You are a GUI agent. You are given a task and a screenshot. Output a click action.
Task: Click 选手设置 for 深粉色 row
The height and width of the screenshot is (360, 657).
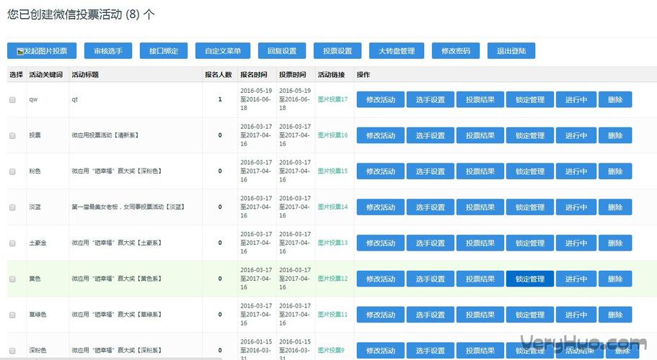tap(431, 351)
